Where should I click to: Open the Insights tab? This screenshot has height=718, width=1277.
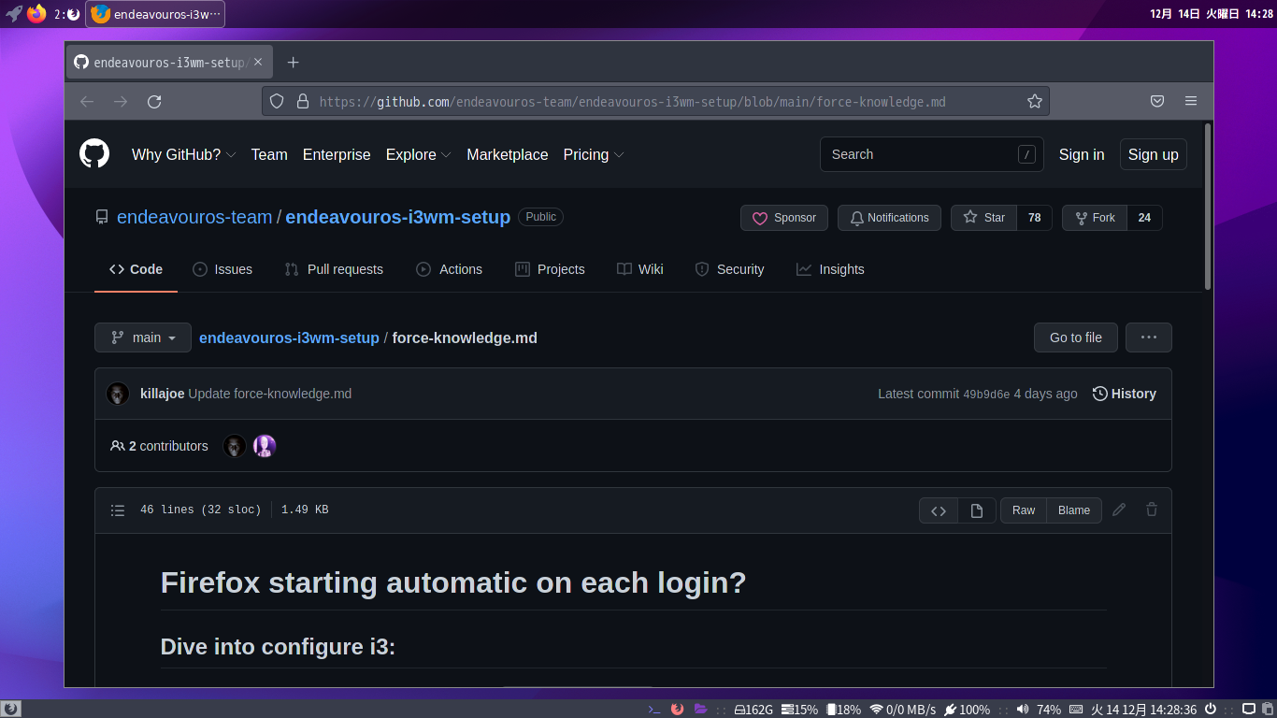(x=830, y=269)
